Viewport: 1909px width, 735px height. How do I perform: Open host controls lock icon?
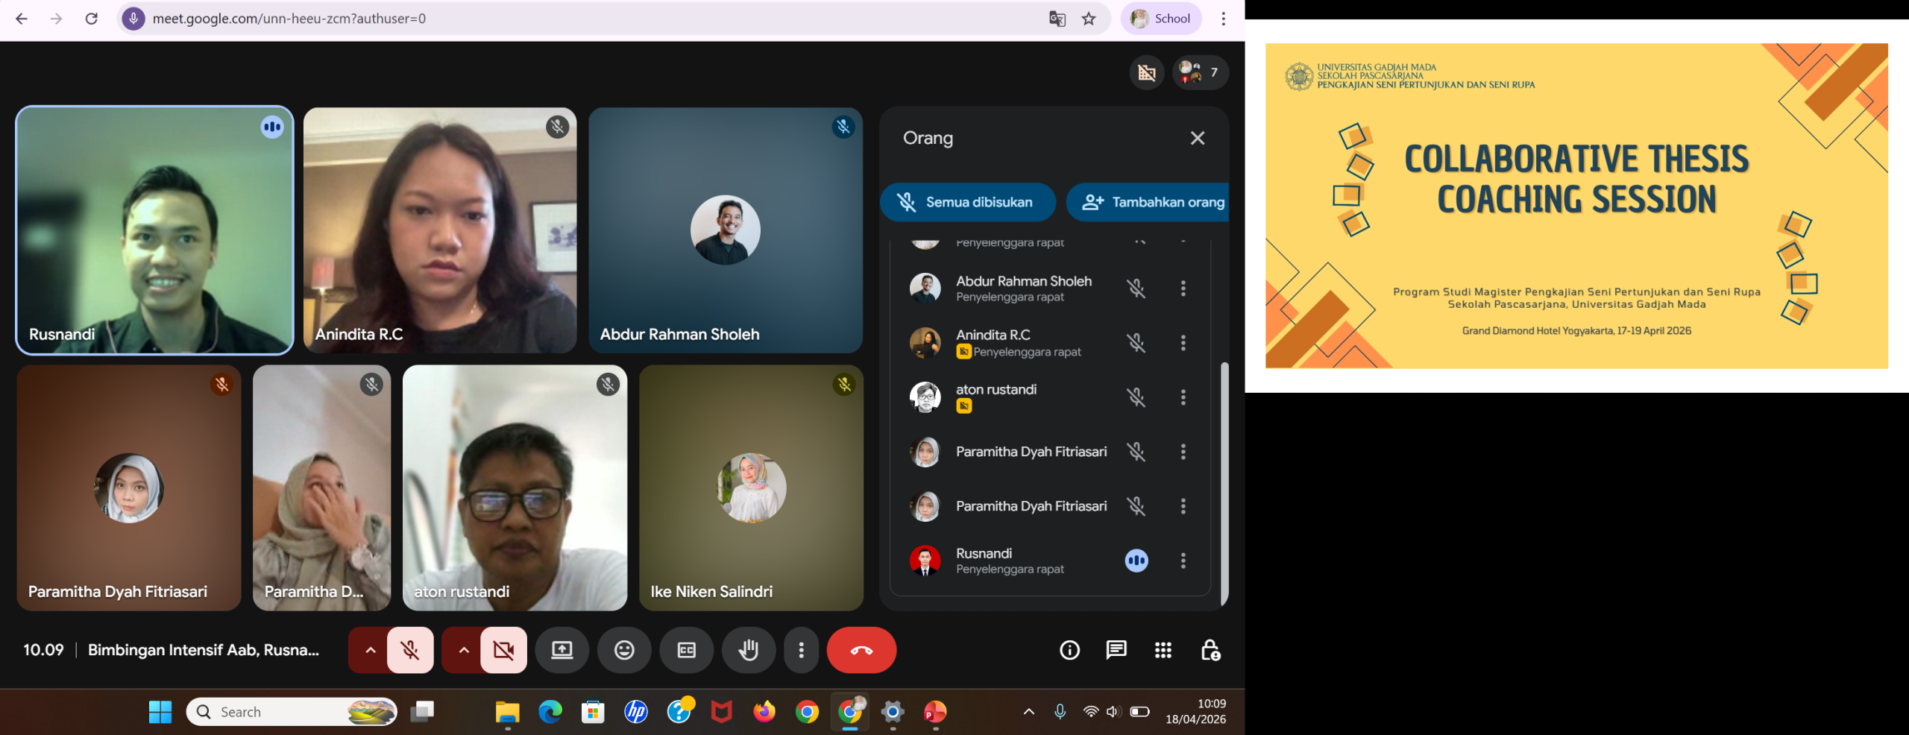(1210, 650)
